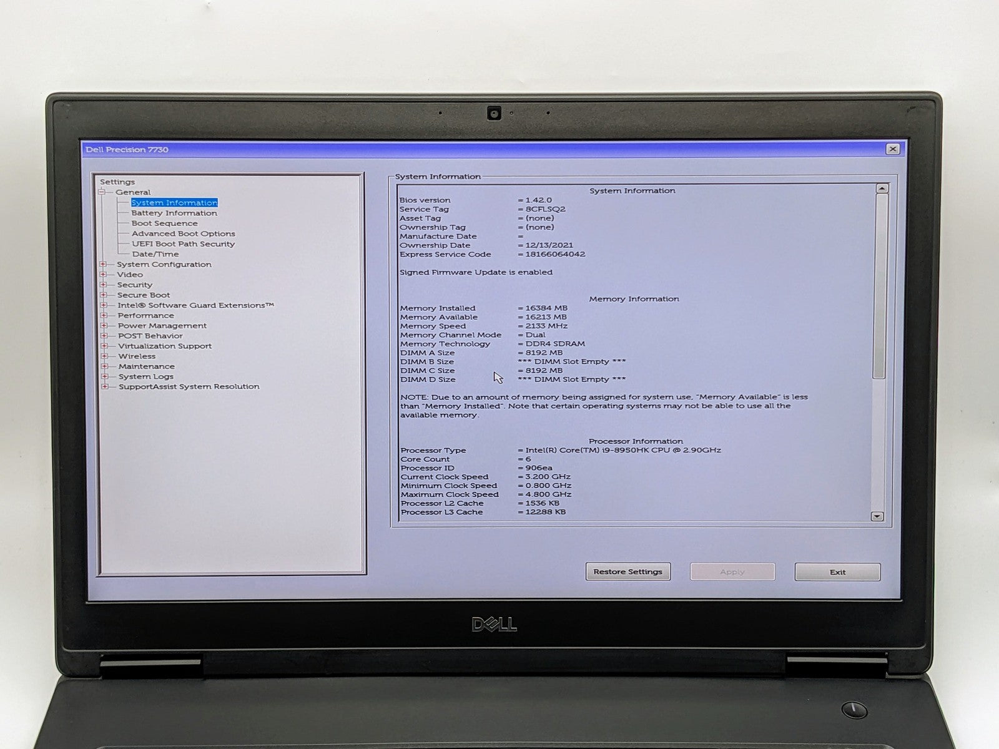
Task: Click the Bios version value 1.42.0
Action: 538,200
